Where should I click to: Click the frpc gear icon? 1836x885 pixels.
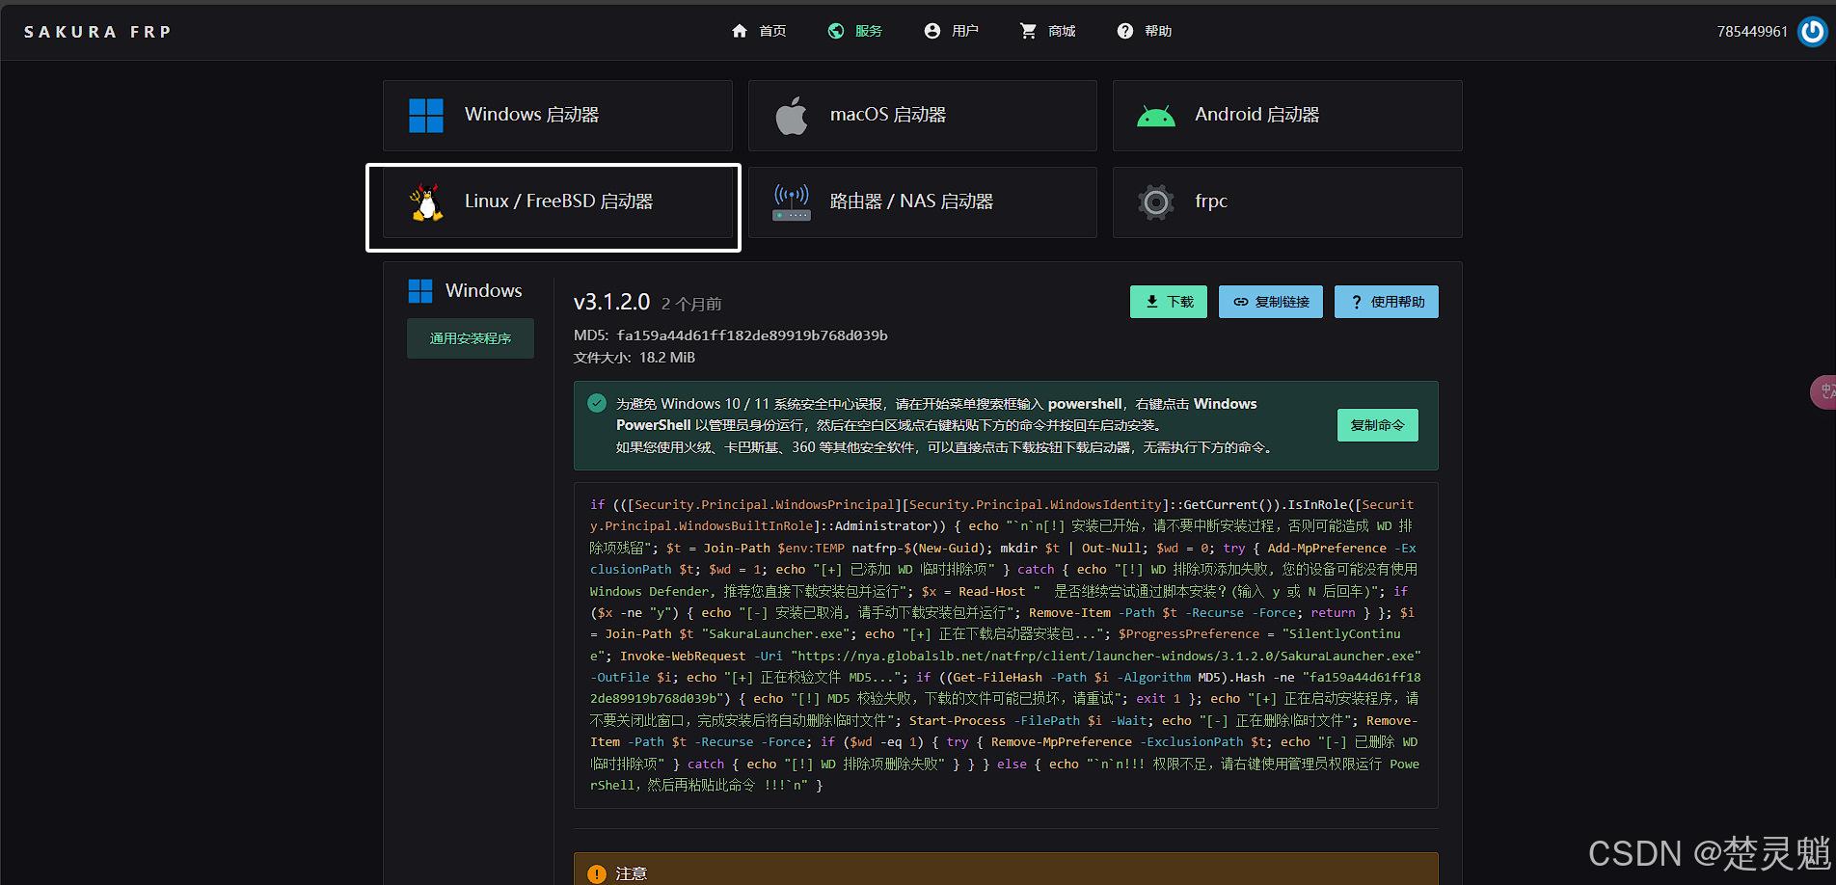tap(1156, 202)
